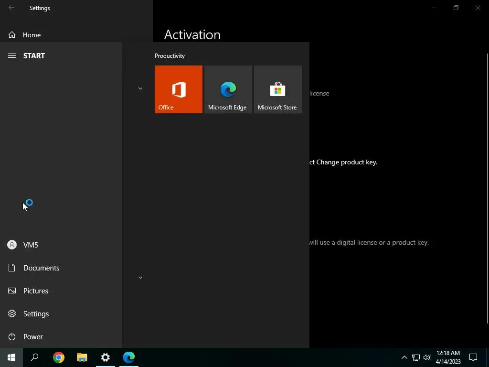489x367 pixels.
Task: Open the Office tile
Action: tap(179, 89)
